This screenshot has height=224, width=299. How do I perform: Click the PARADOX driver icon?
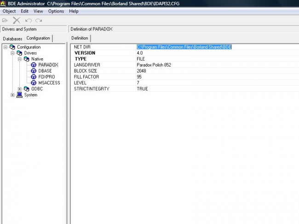click(34, 65)
